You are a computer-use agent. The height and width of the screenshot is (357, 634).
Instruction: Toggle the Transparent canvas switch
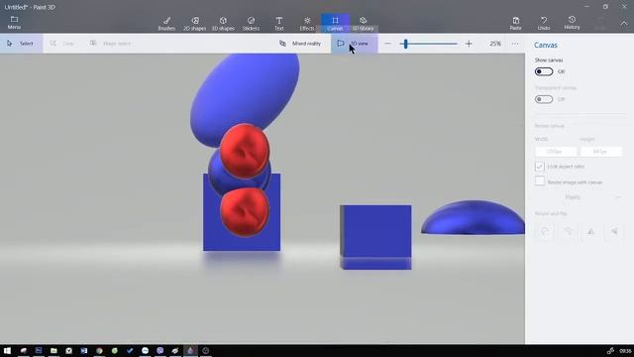click(544, 99)
